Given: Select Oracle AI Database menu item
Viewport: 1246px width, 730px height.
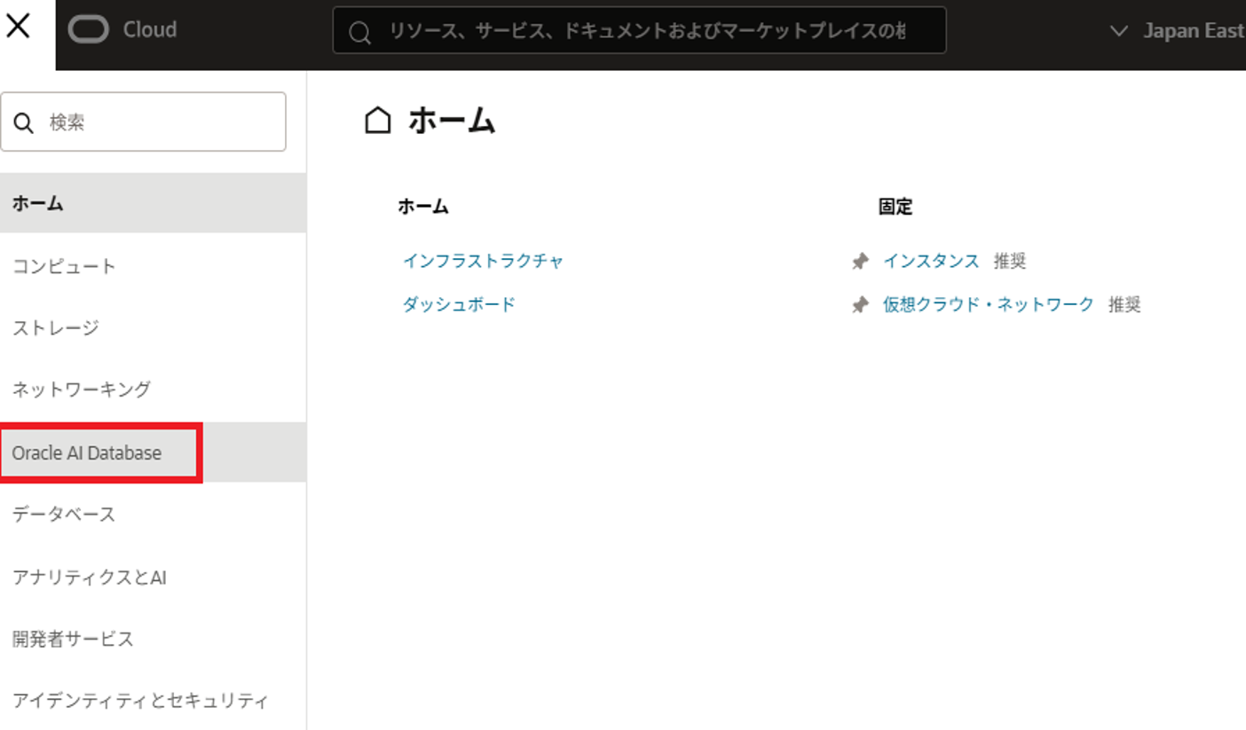Looking at the screenshot, I should tap(87, 453).
